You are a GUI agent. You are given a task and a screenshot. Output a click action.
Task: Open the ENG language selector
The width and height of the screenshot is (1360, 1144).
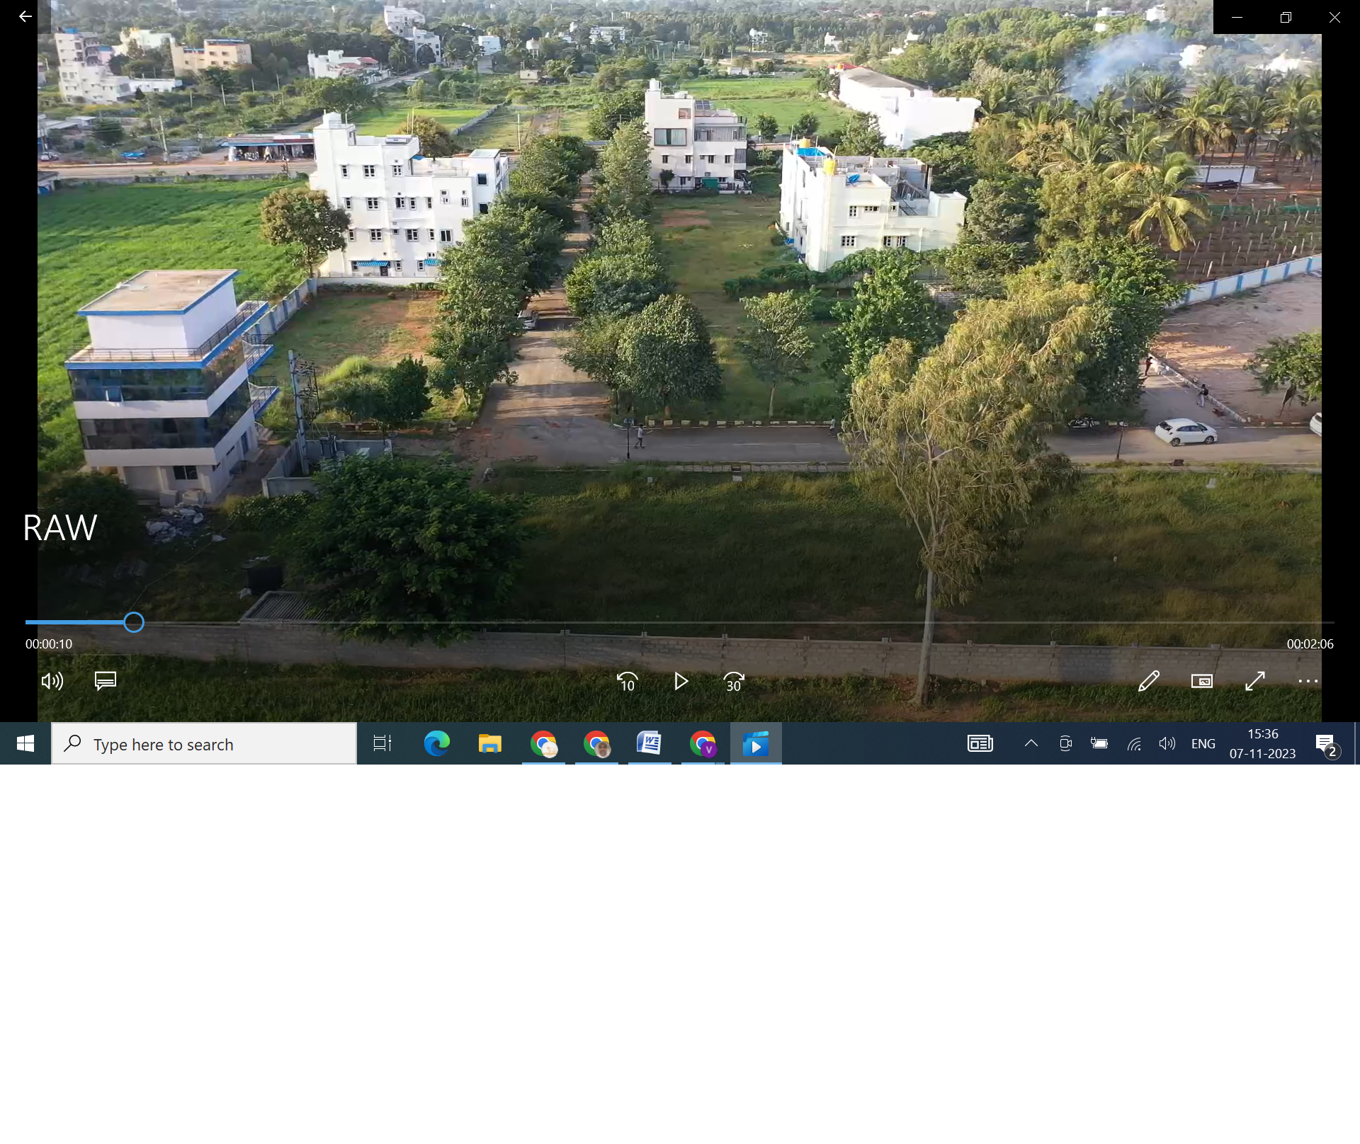point(1203,743)
